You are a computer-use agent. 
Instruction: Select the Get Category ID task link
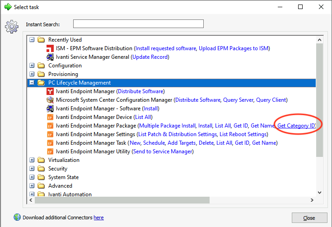tap(296, 126)
